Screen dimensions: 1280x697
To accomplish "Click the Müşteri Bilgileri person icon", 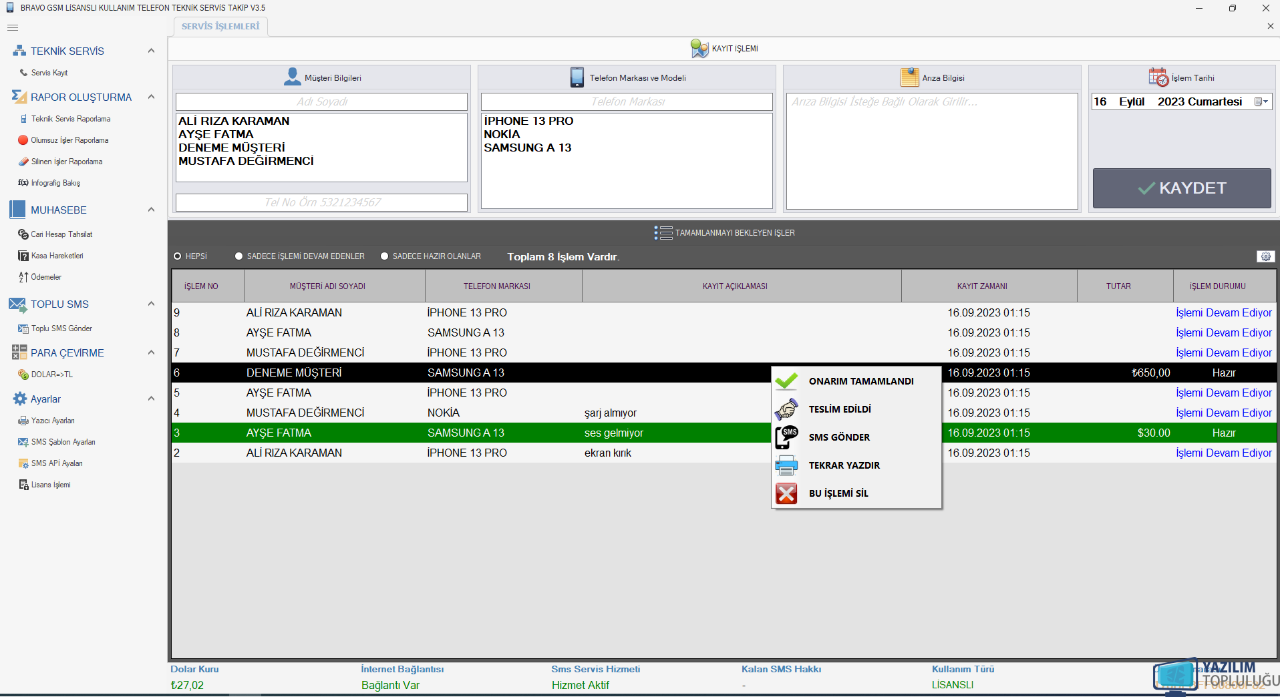I will tap(293, 77).
